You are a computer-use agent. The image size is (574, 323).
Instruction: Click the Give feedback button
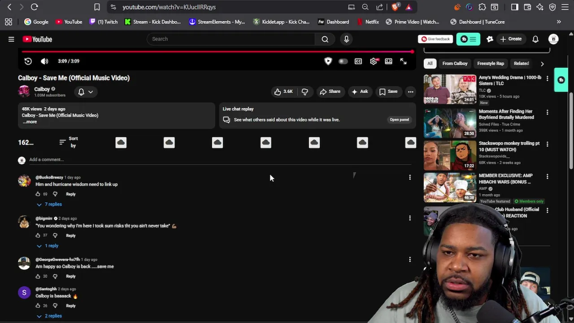click(435, 39)
